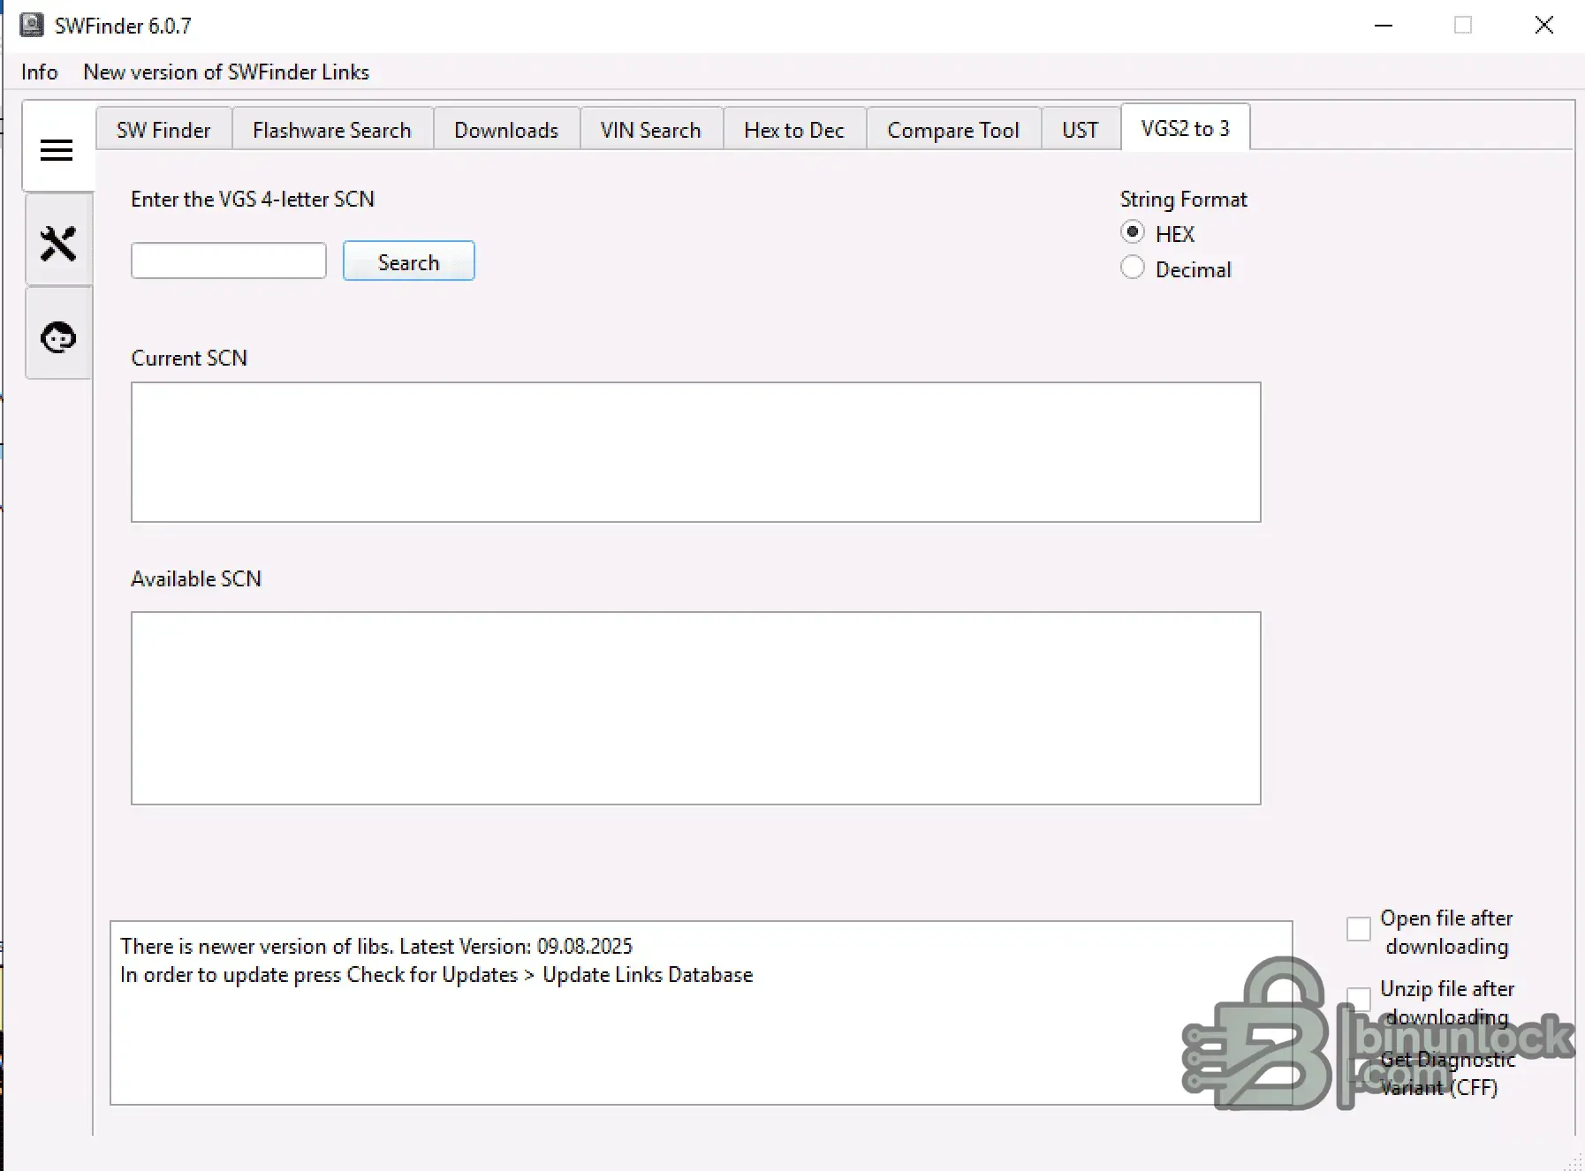Open the UST tab
The width and height of the screenshot is (1585, 1171).
point(1081,130)
